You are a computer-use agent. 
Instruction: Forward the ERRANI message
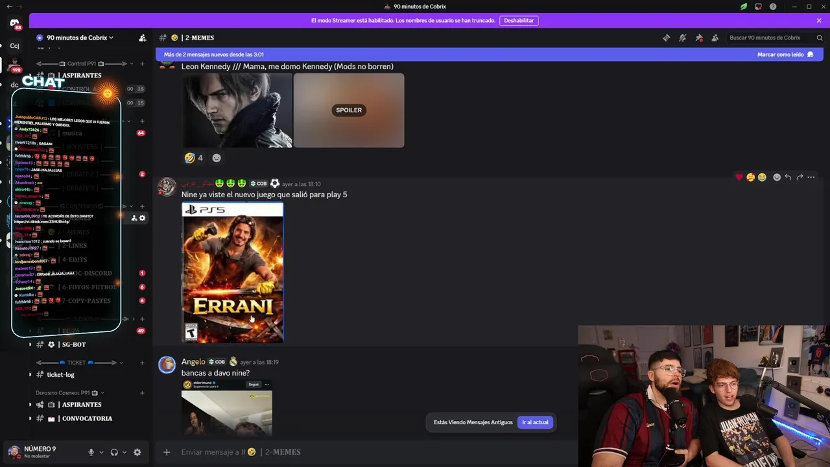tap(800, 177)
